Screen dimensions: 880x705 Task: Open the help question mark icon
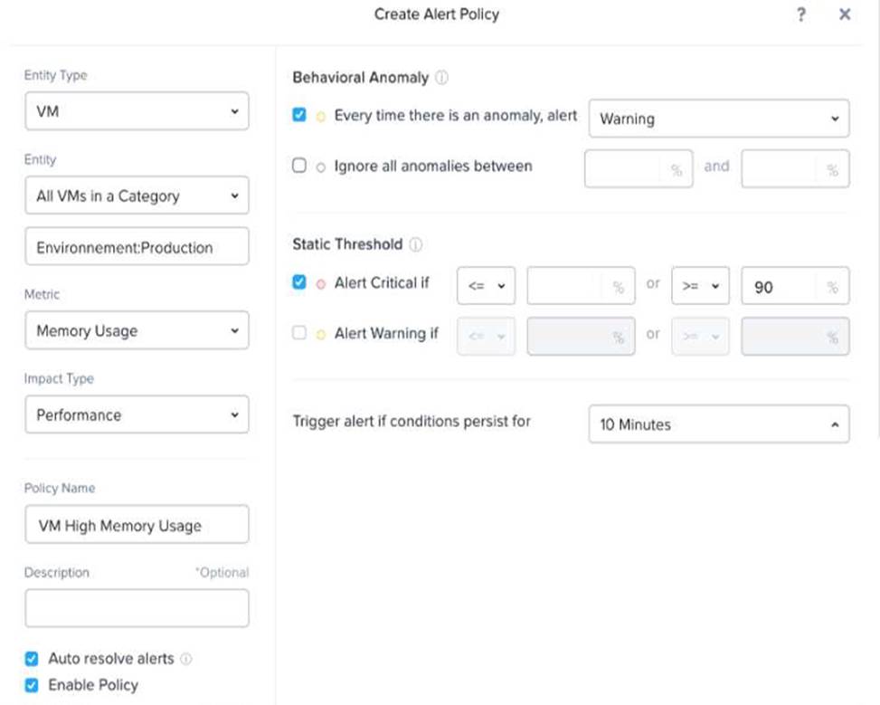click(x=801, y=14)
